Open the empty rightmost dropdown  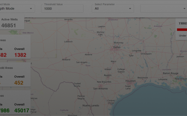(x=164, y=8)
